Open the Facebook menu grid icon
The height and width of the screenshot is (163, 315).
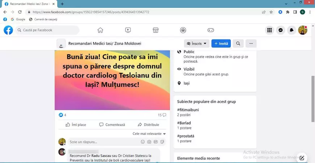[269, 30]
